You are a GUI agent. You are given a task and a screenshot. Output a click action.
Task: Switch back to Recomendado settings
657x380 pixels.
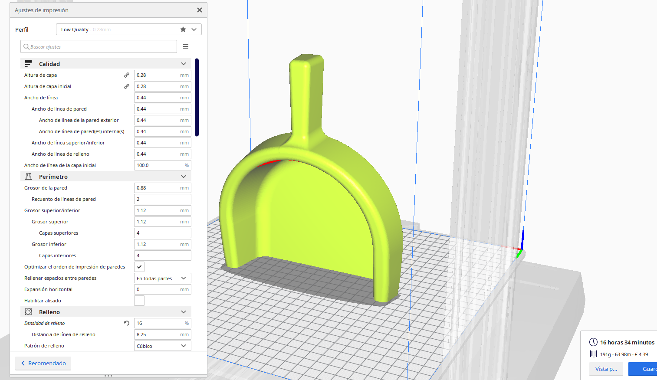(43, 363)
